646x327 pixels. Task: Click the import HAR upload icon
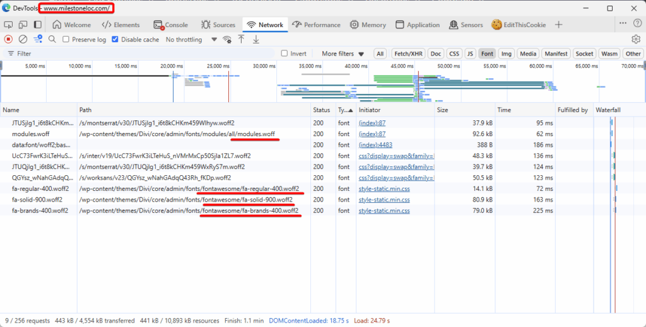click(242, 40)
